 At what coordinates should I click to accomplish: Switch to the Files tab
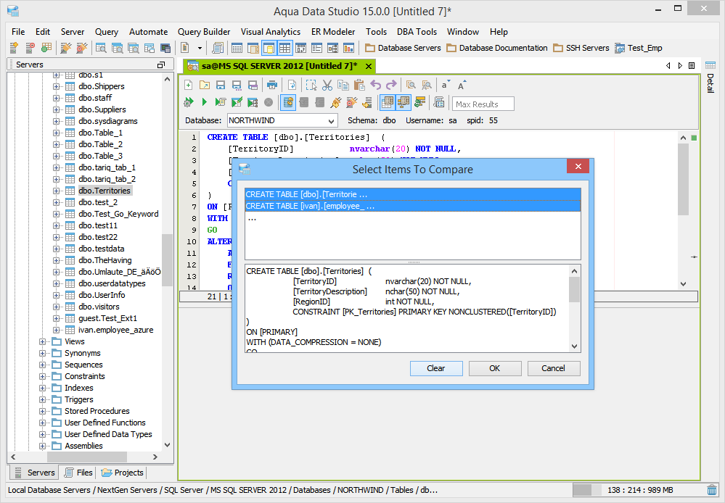point(78,473)
